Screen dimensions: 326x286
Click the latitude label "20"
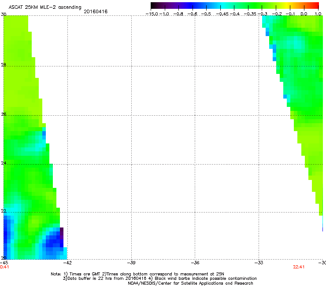pos(4,258)
